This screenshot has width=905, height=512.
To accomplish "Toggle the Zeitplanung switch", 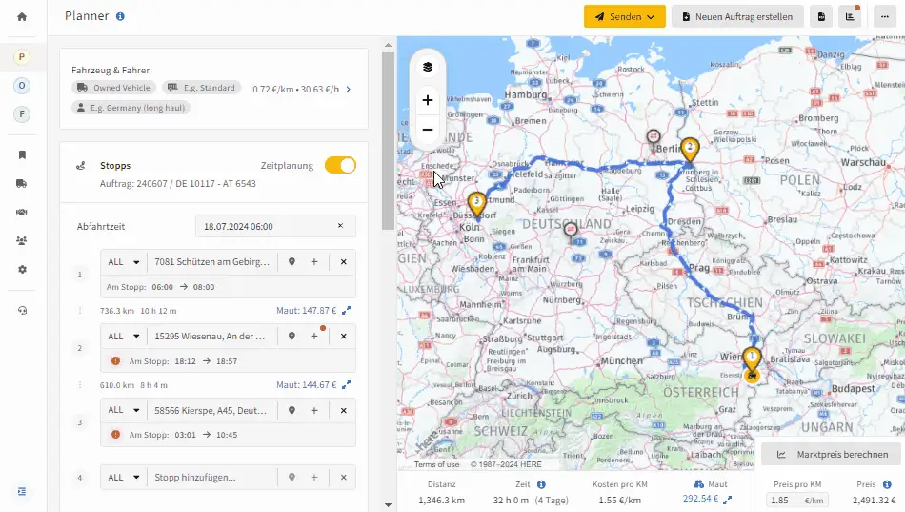I will (340, 165).
